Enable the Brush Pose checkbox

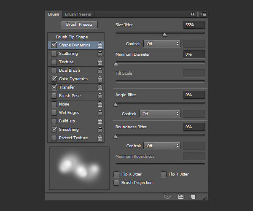coord(54,95)
